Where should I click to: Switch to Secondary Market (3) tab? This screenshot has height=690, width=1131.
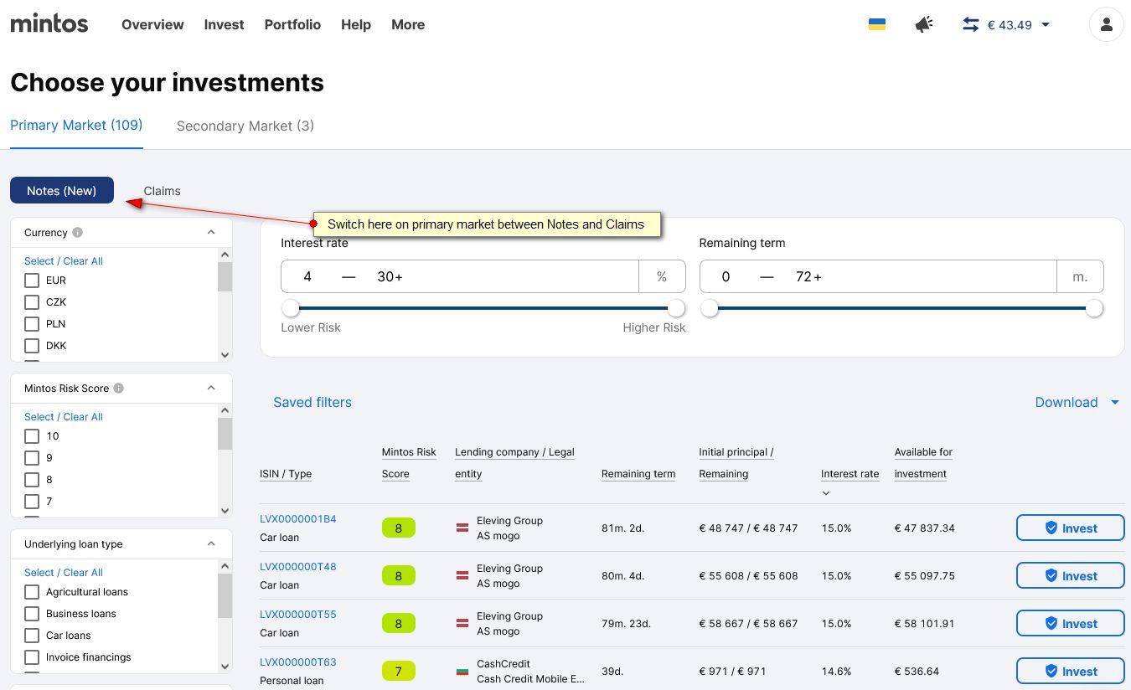[x=245, y=126]
